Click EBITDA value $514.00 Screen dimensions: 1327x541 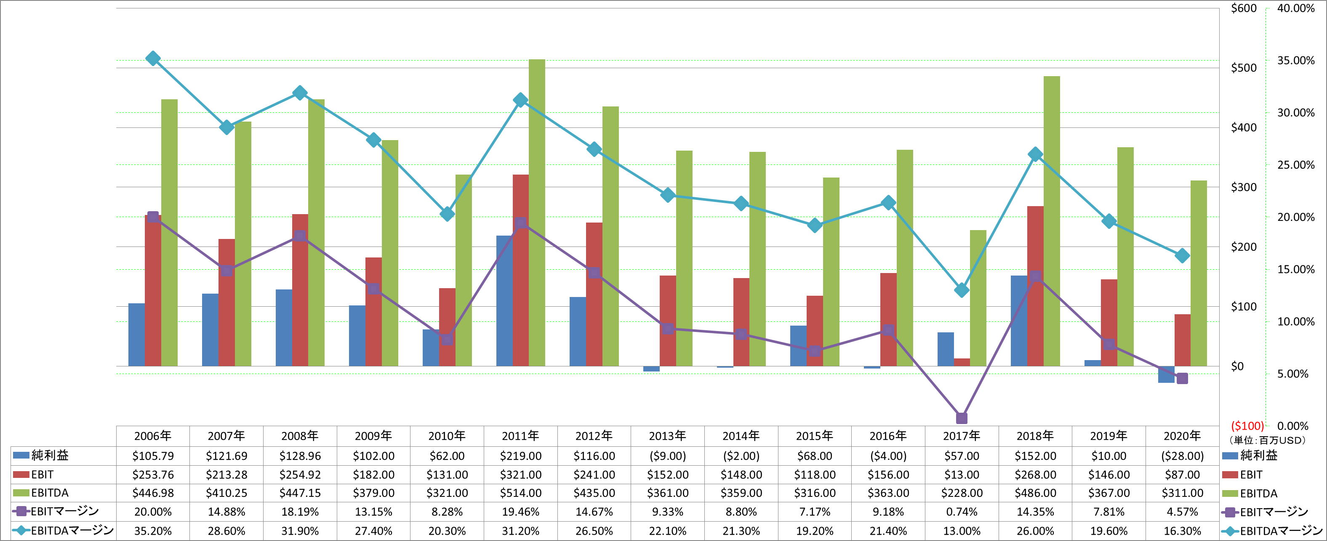pyautogui.click(x=520, y=493)
